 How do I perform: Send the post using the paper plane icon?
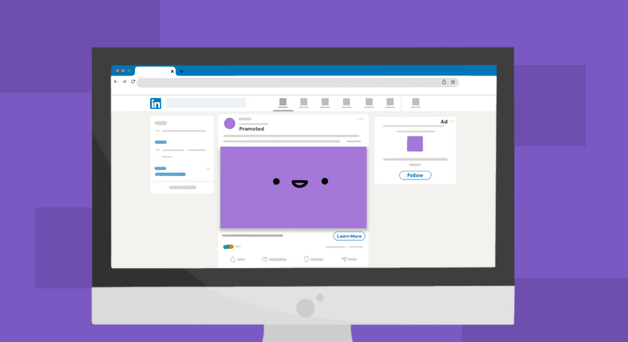coord(344,259)
